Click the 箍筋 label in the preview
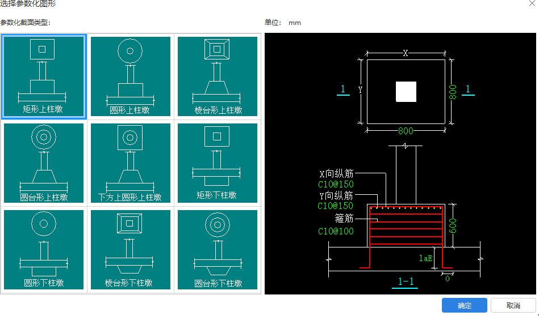Viewport: 539px width, 316px height. pos(344,218)
